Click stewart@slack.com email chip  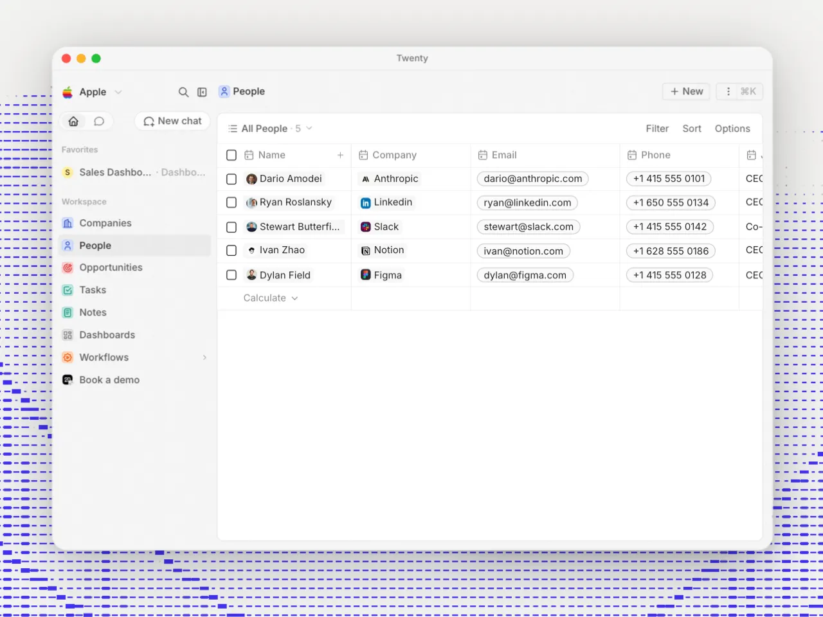click(529, 227)
